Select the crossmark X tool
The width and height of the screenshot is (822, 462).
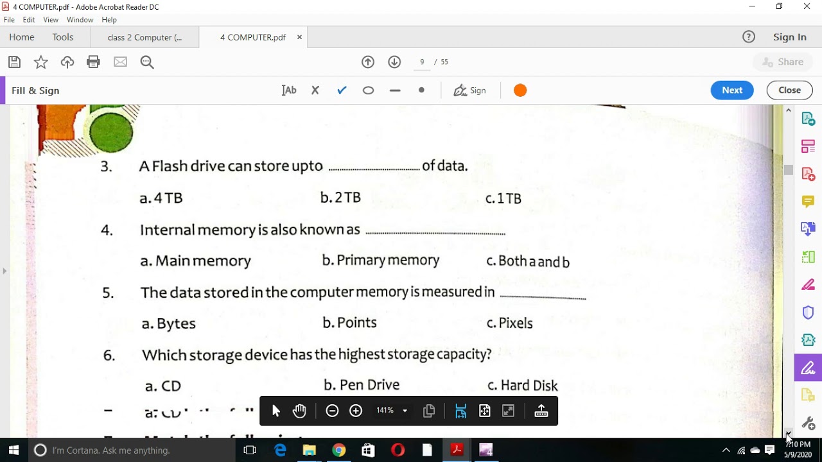(x=315, y=90)
